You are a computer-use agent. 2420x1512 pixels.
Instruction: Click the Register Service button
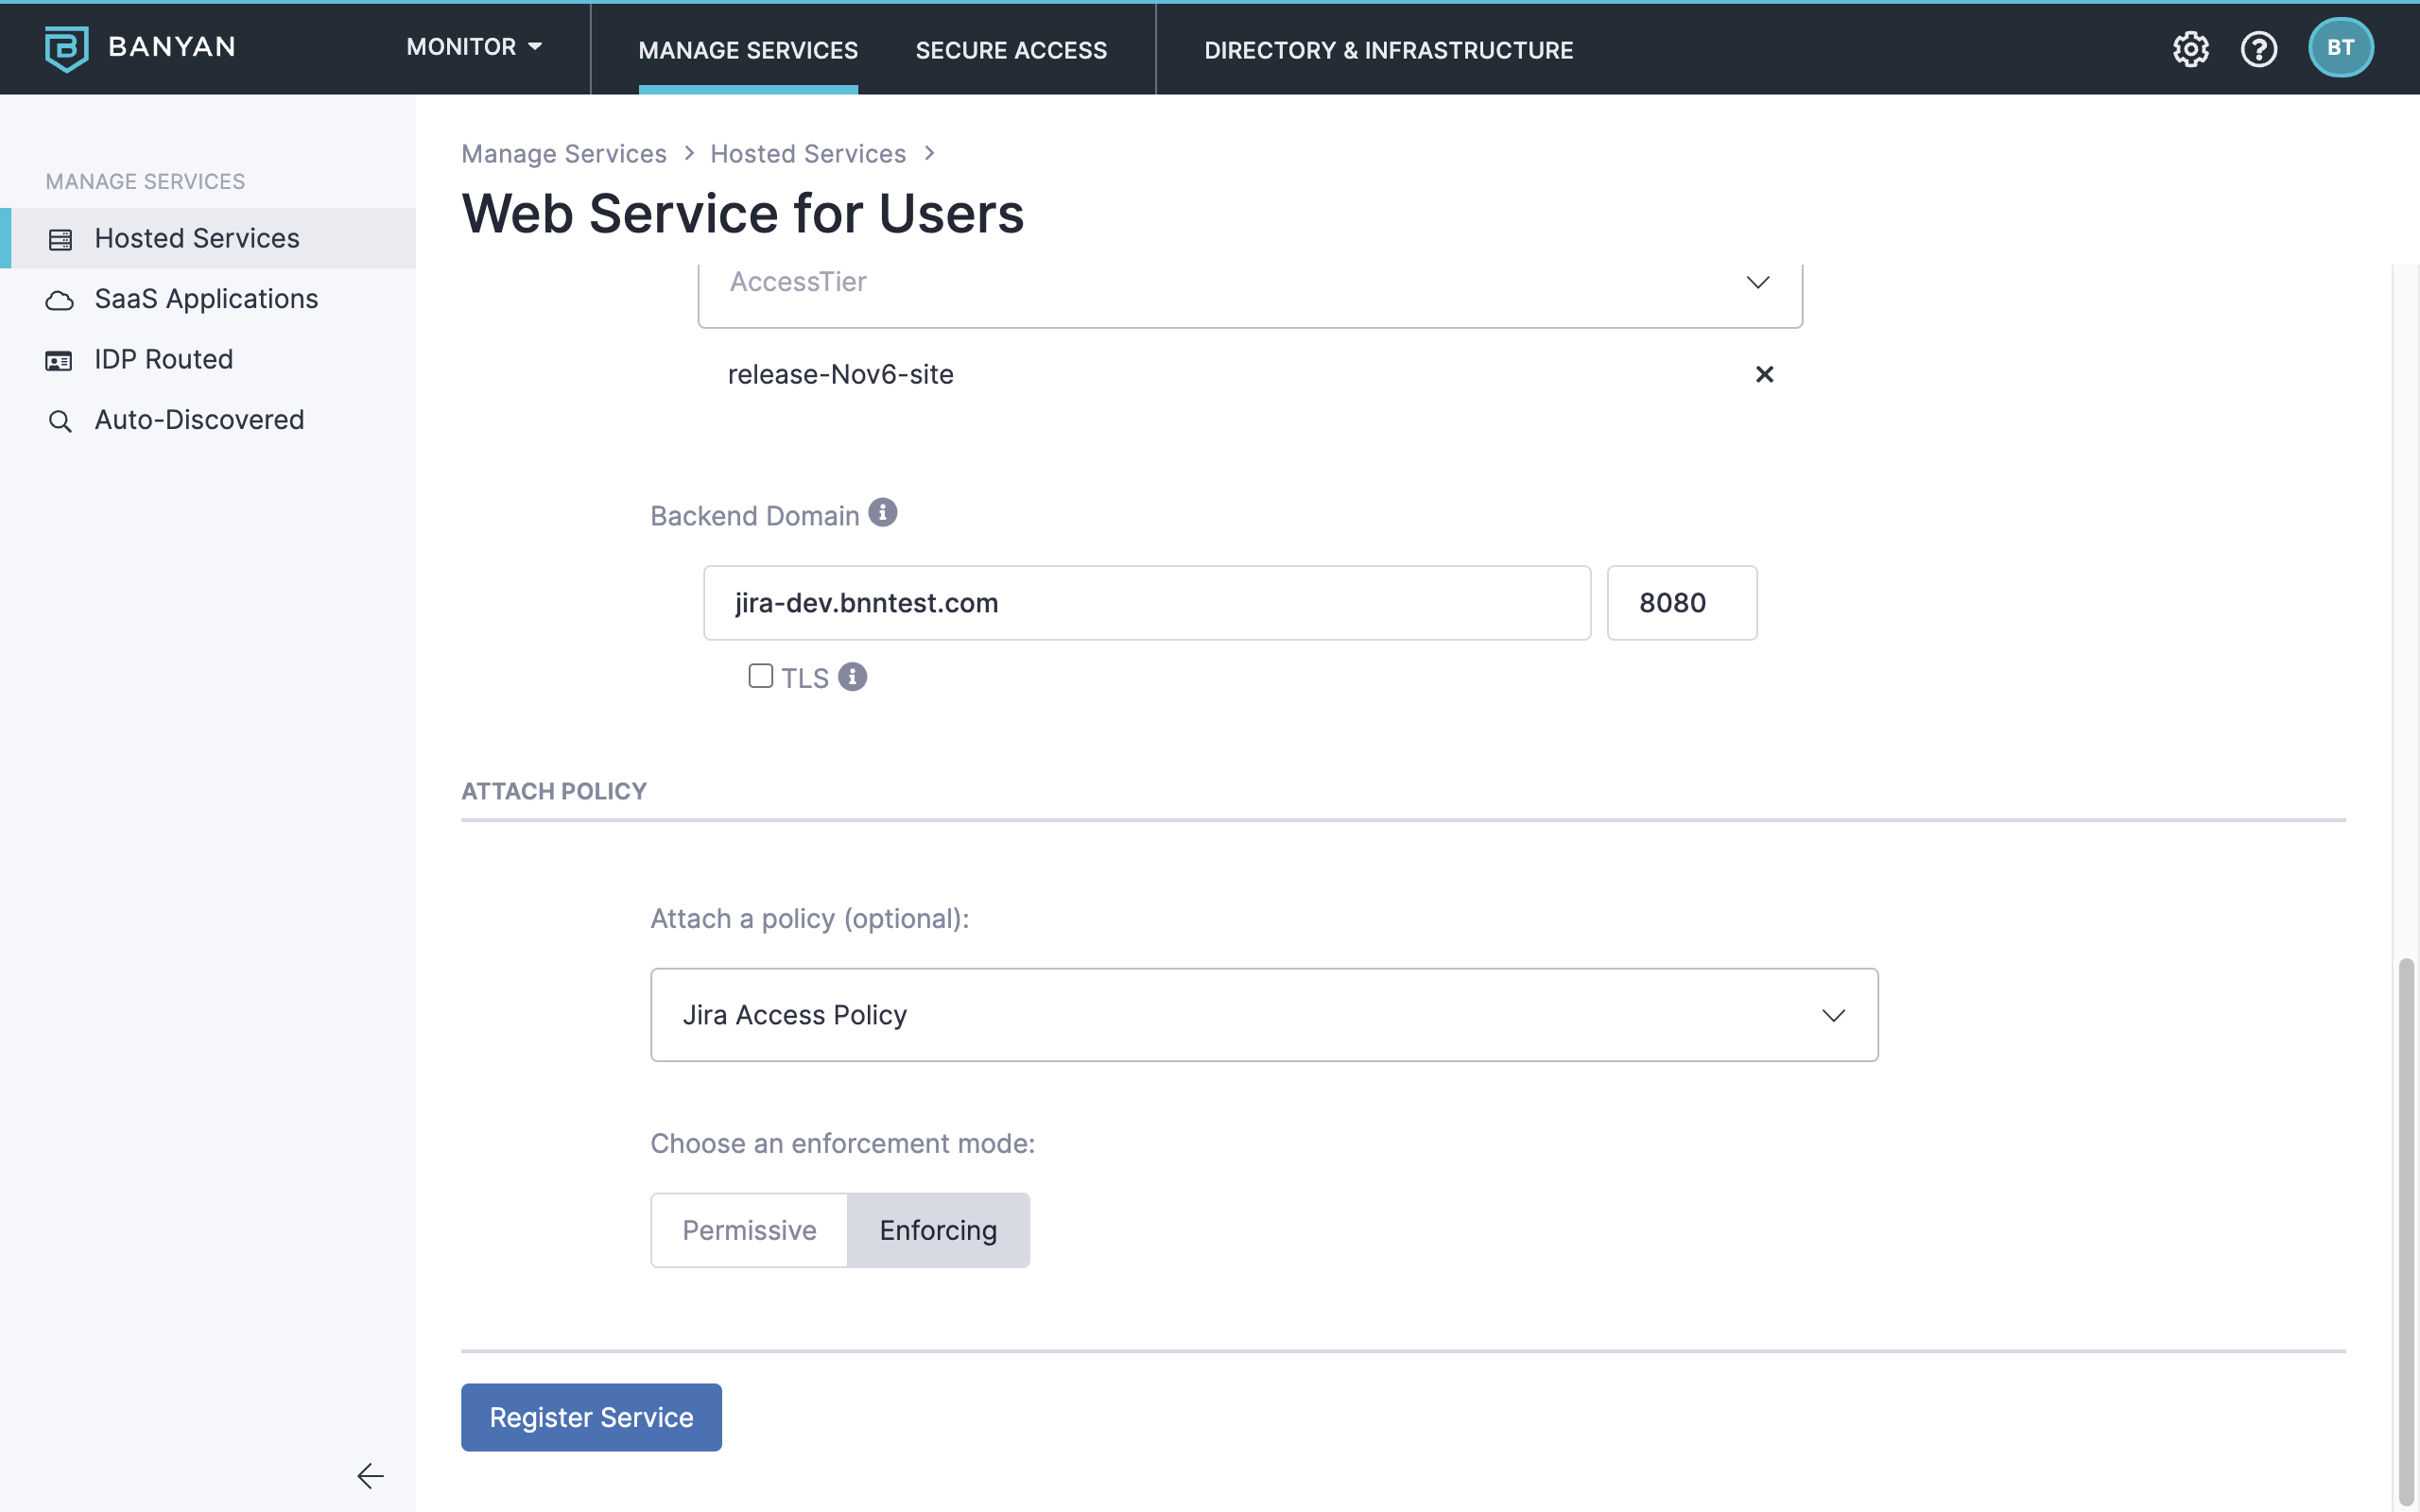(x=591, y=1417)
